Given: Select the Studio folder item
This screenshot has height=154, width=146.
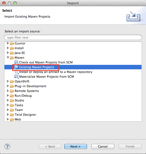Looking at the screenshot, I should (x=19, y=100).
